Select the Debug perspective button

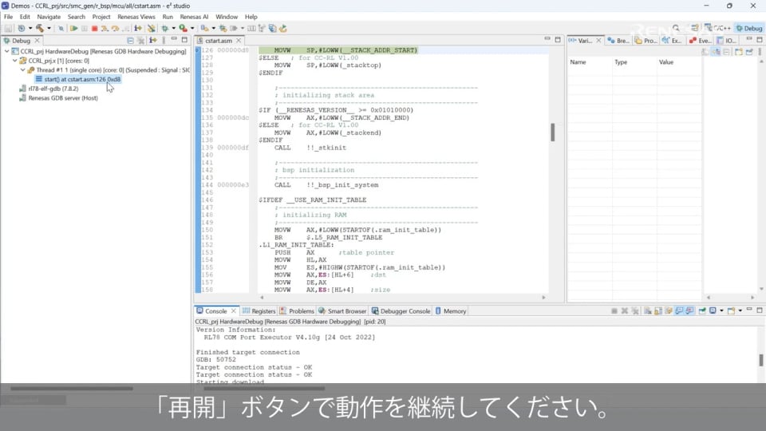pos(749,29)
